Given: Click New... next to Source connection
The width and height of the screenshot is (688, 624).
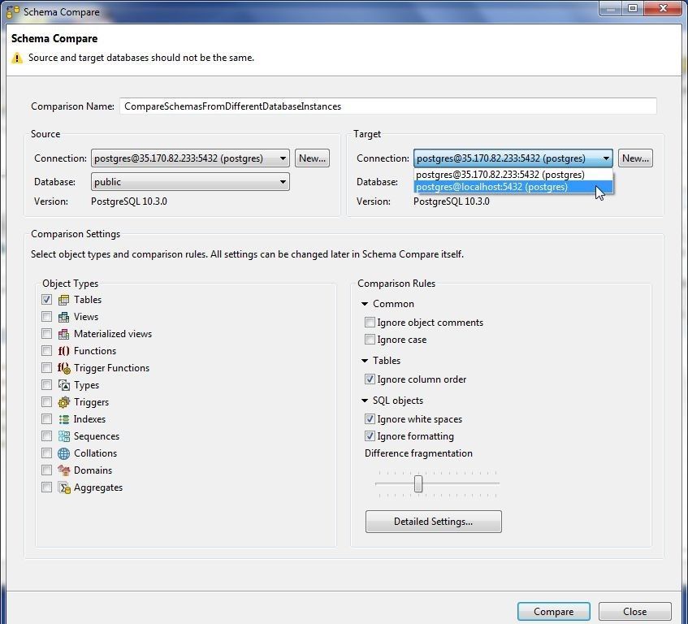Looking at the screenshot, I should click(313, 158).
